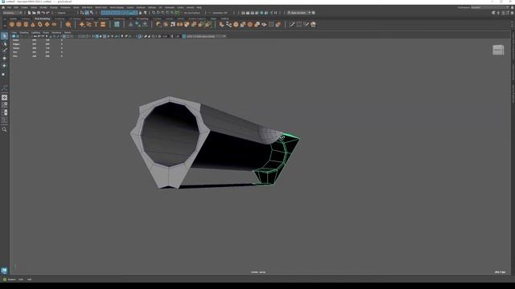Toggle select by component type mode
Screen dimensions: 515x289
(x=91, y=13)
